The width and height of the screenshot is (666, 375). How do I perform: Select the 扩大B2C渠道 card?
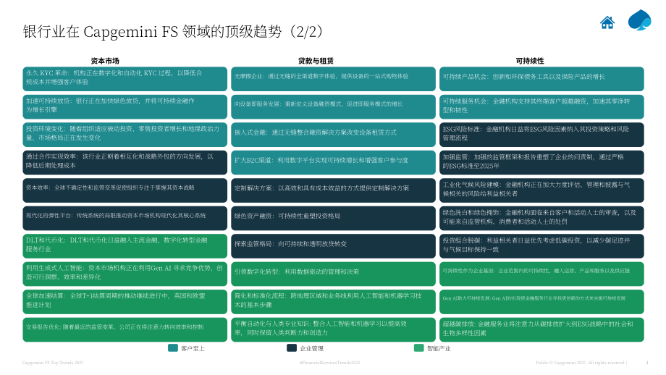pyautogui.click(x=334, y=162)
